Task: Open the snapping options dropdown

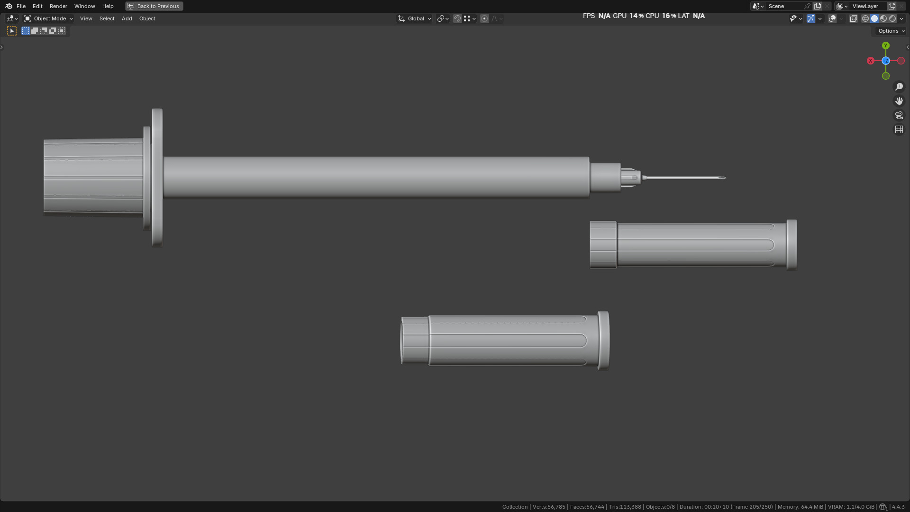Action: click(470, 18)
